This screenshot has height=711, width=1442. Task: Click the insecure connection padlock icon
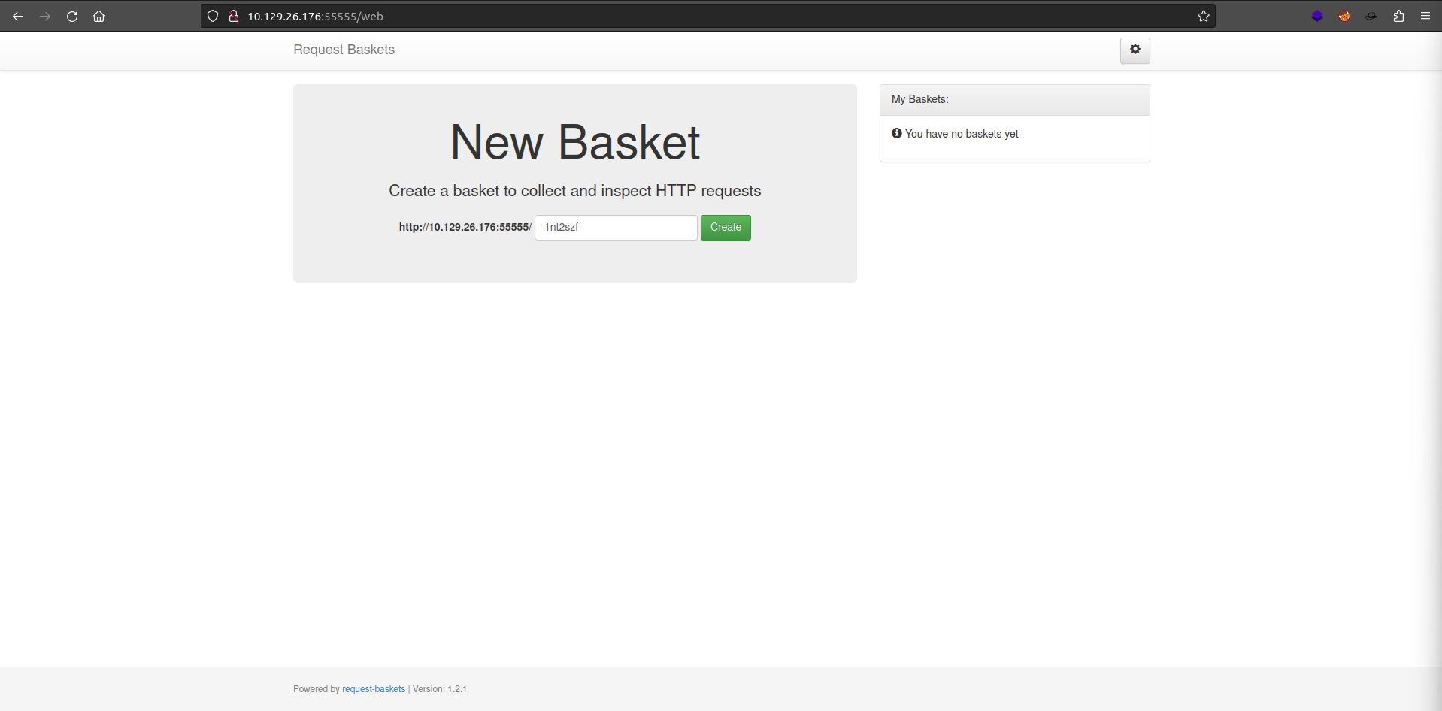[x=234, y=16]
